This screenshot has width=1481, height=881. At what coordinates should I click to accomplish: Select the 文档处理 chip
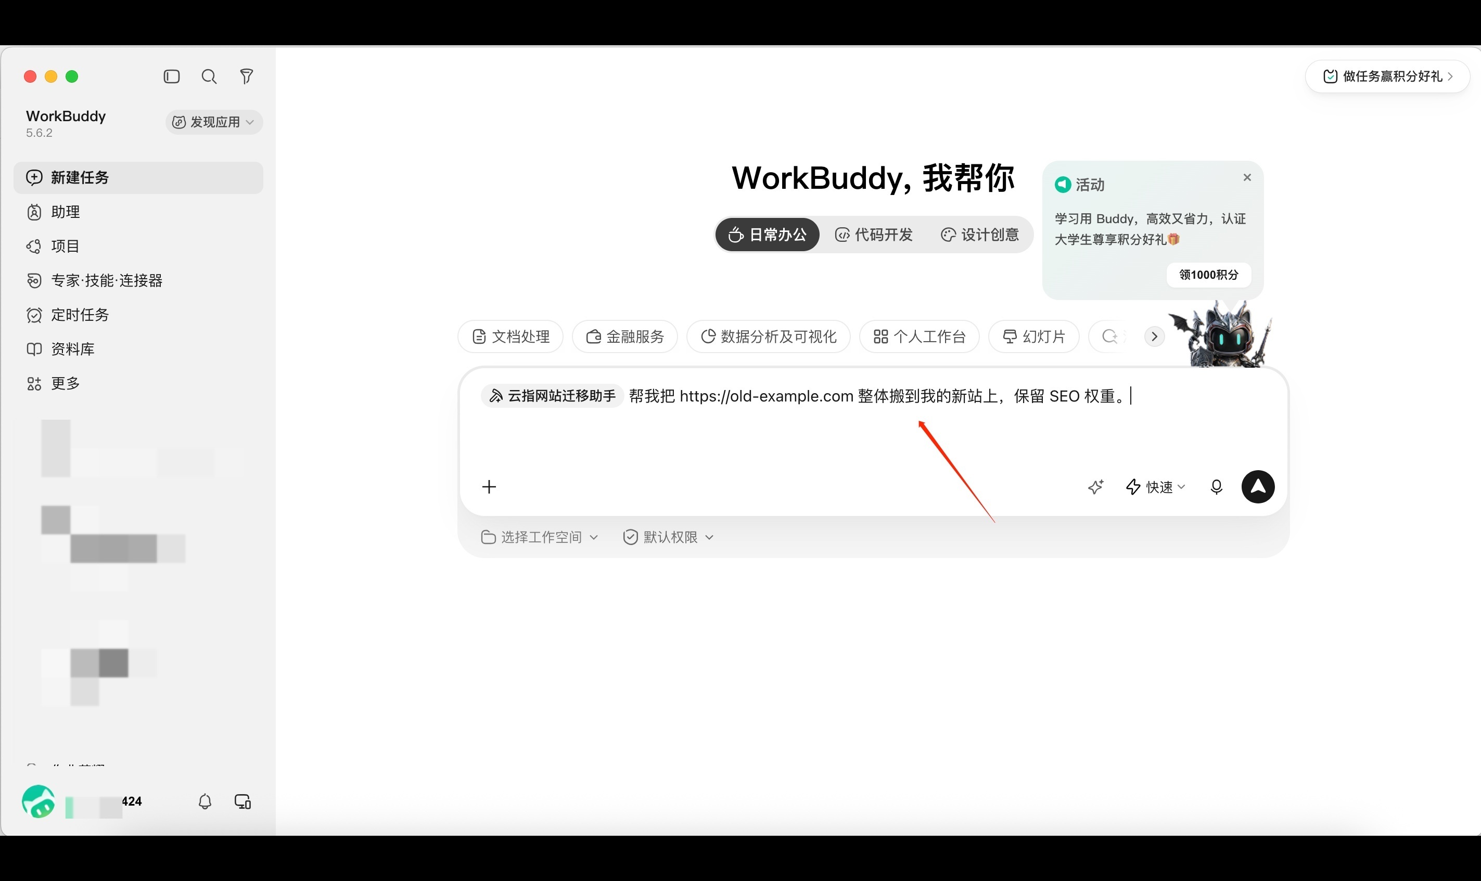point(510,336)
